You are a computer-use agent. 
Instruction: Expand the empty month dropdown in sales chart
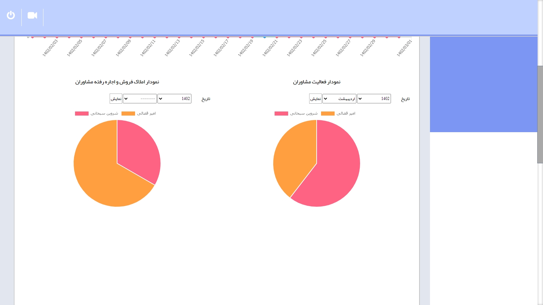(139, 99)
